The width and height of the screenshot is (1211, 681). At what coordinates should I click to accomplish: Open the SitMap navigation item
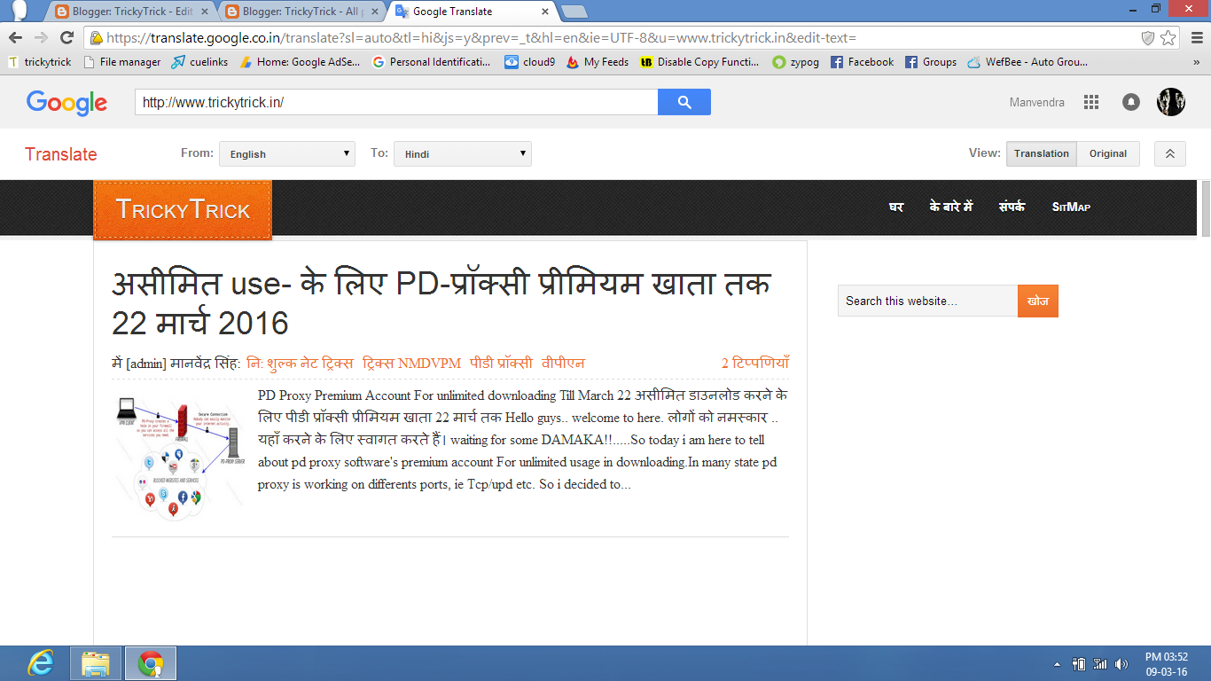[1071, 207]
